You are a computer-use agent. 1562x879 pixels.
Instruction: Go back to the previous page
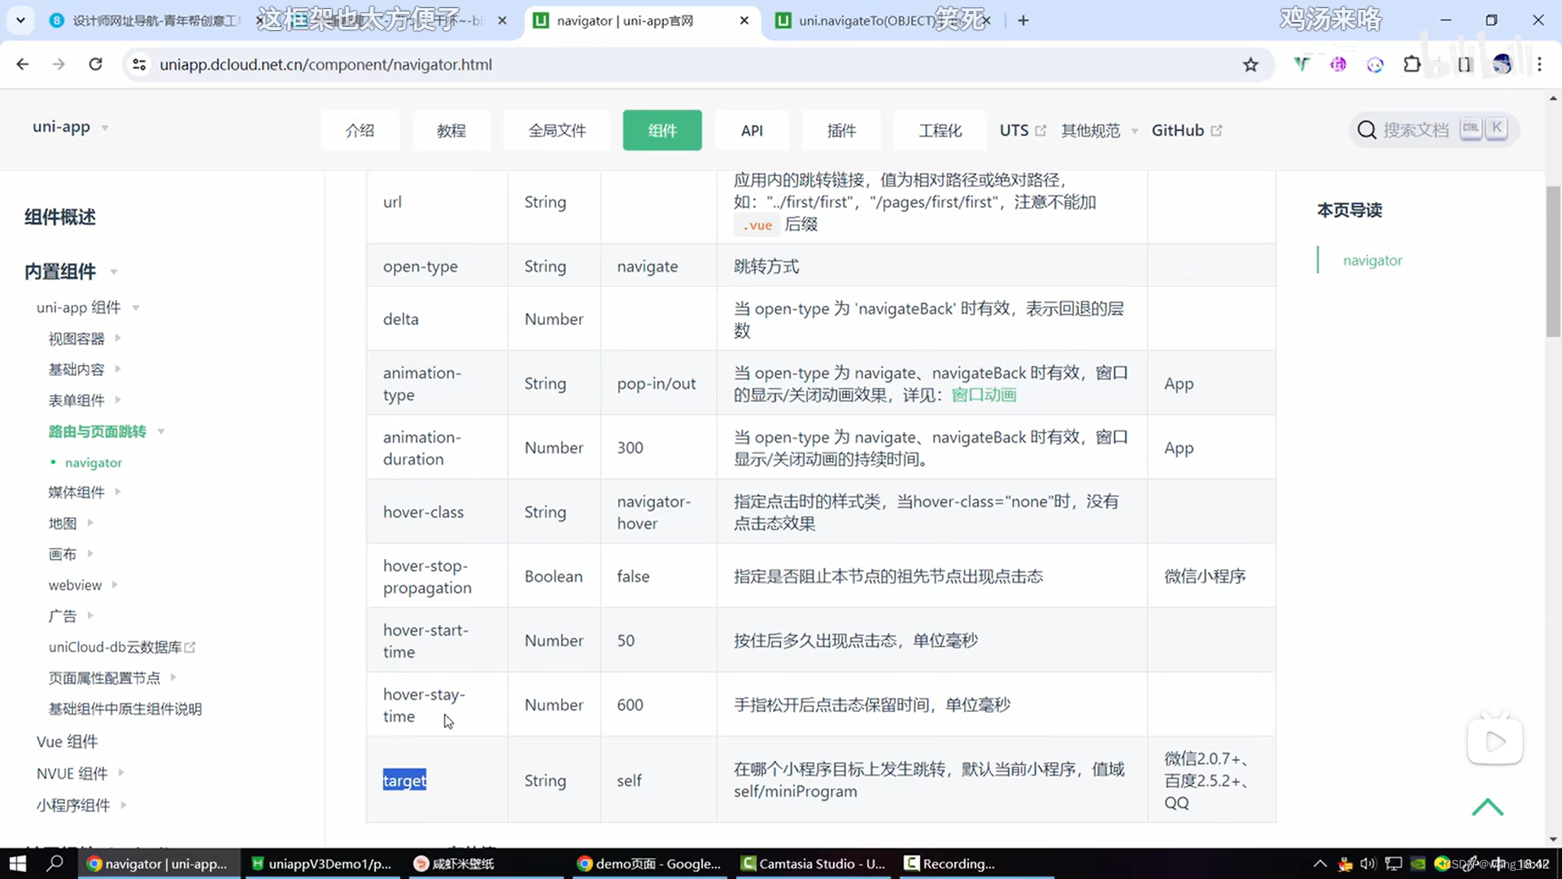coord(23,64)
